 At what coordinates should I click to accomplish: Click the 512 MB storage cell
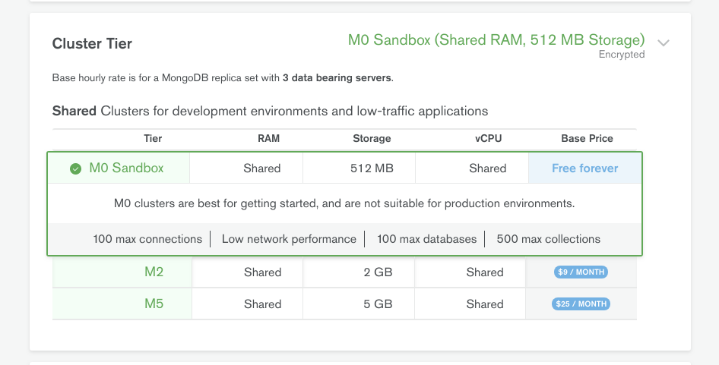click(x=373, y=168)
